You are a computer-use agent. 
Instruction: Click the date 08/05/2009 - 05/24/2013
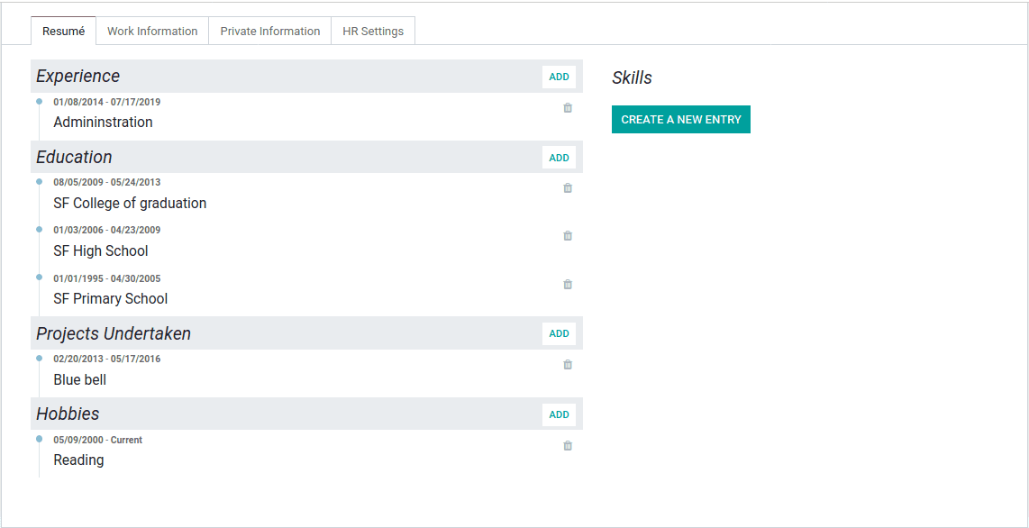[107, 182]
